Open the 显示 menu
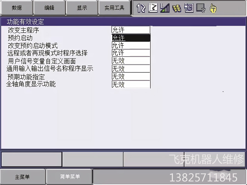The image size is (247, 185). (x=82, y=8)
